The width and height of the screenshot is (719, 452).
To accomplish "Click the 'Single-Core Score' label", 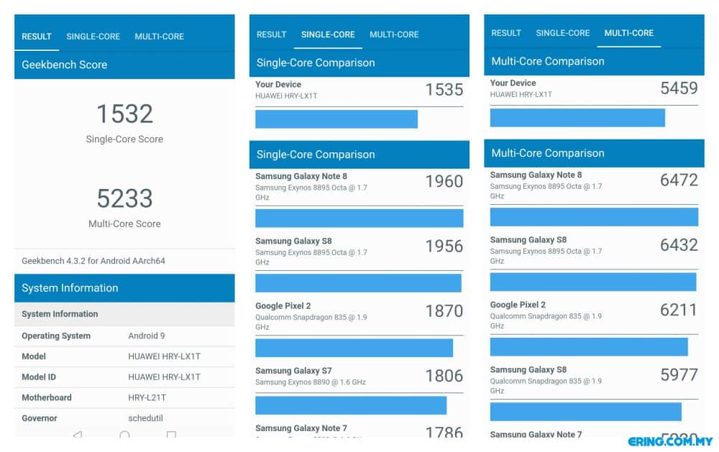I will [124, 139].
